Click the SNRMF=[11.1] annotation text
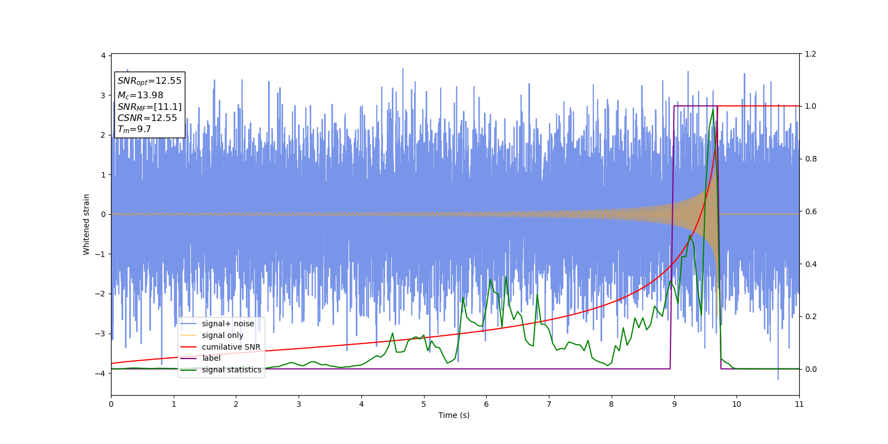This screenshot has height=444, width=888. coord(149,107)
